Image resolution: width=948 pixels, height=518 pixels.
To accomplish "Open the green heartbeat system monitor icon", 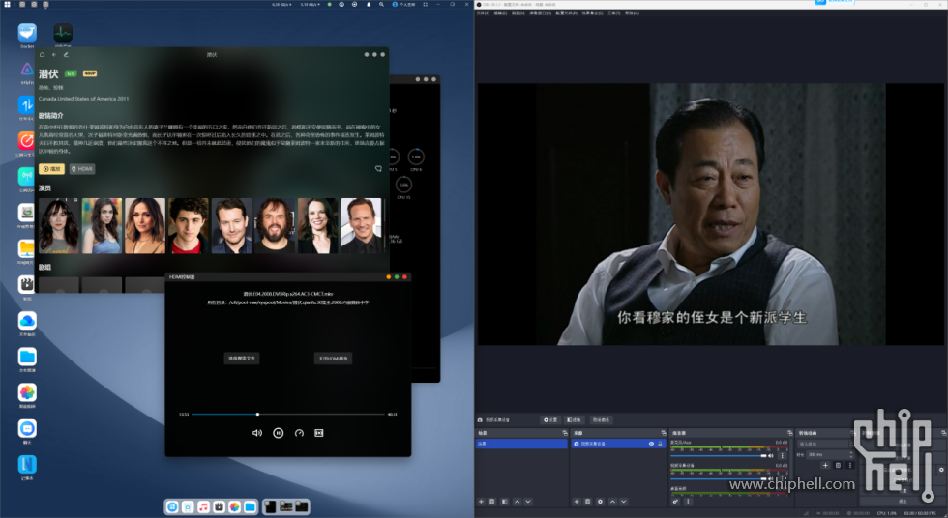I will click(63, 33).
